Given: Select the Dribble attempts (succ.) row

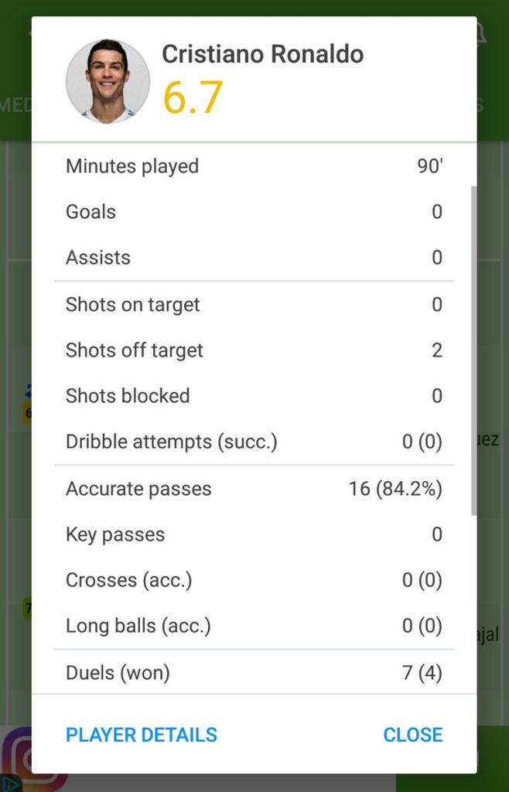Looking at the screenshot, I should [254, 442].
